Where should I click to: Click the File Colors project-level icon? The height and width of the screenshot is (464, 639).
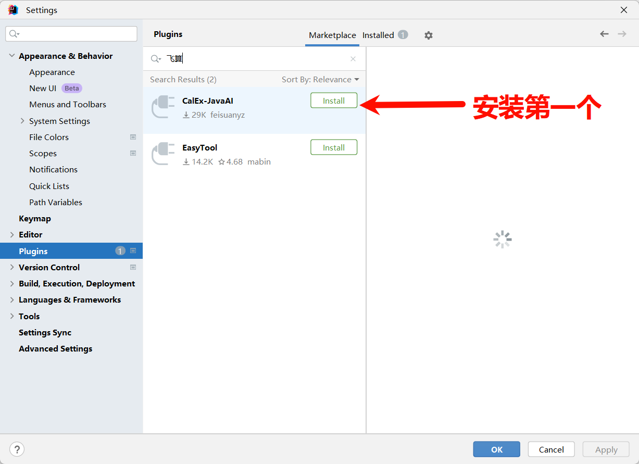click(133, 137)
